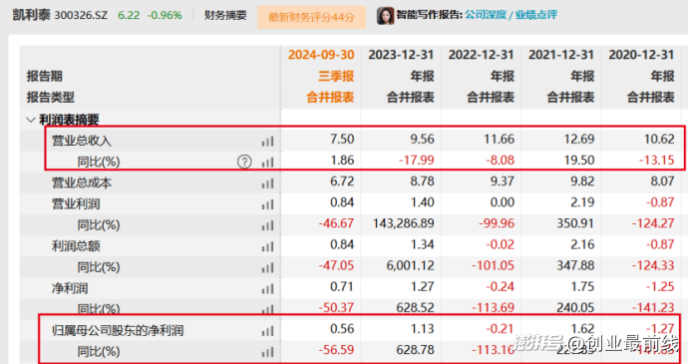
Task: Open chart icon for 净利润 row
Action: (267, 288)
